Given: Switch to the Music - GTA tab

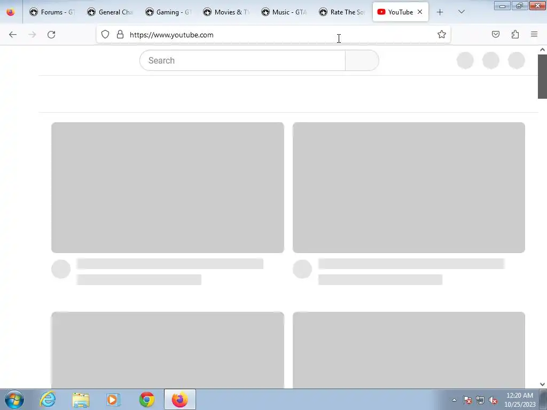Looking at the screenshot, I should pyautogui.click(x=284, y=12).
